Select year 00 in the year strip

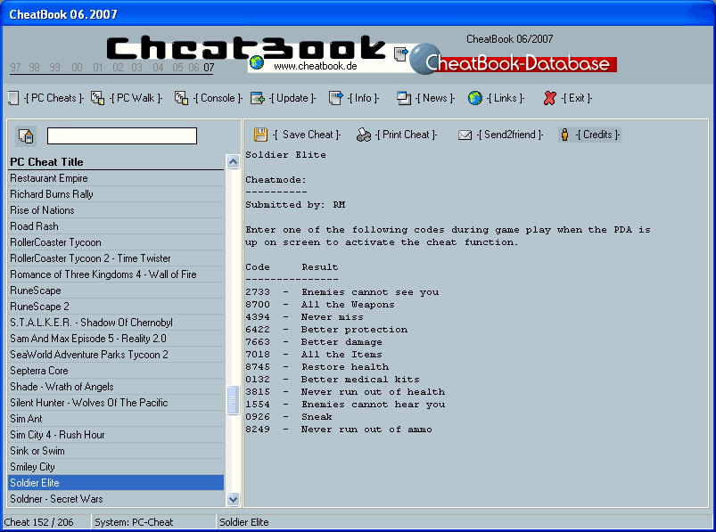[77, 68]
